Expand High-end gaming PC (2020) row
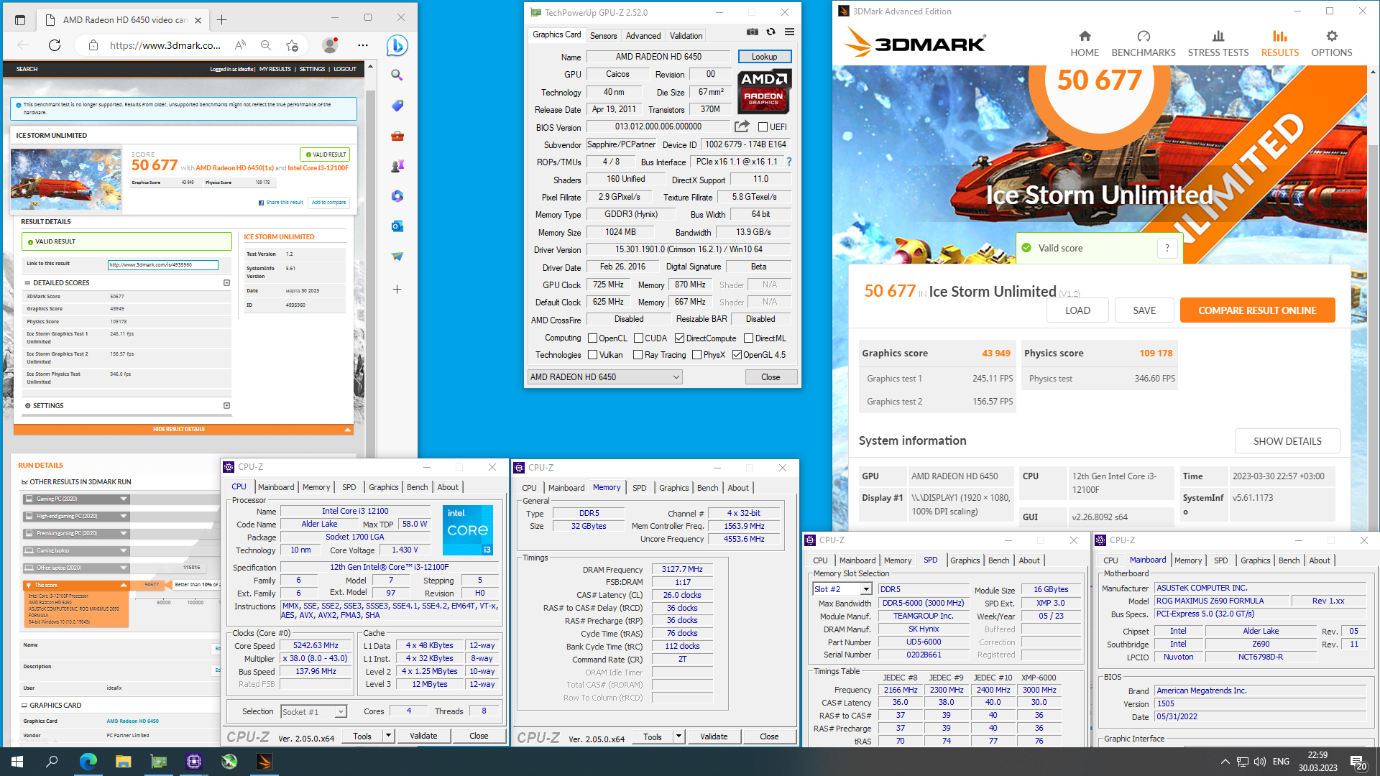Image resolution: width=1380 pixels, height=776 pixels. [x=75, y=516]
